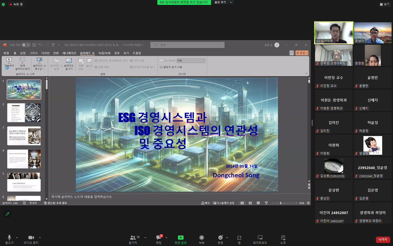The width and height of the screenshot is (393, 246).
Task: Toggle the 'Use Presenter View' checkbox
Action: [161, 67]
